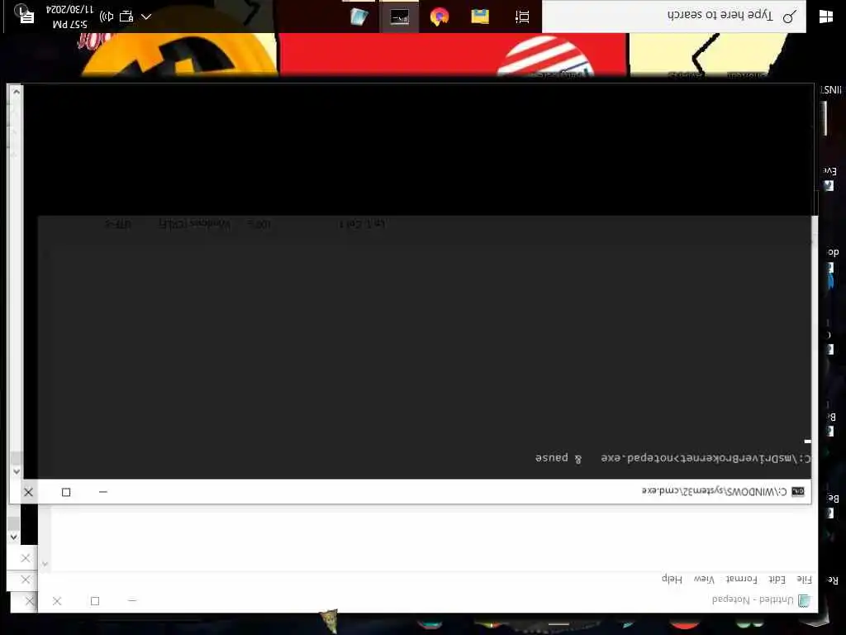Open the View menu in Notepad
The width and height of the screenshot is (846, 635).
(704, 580)
